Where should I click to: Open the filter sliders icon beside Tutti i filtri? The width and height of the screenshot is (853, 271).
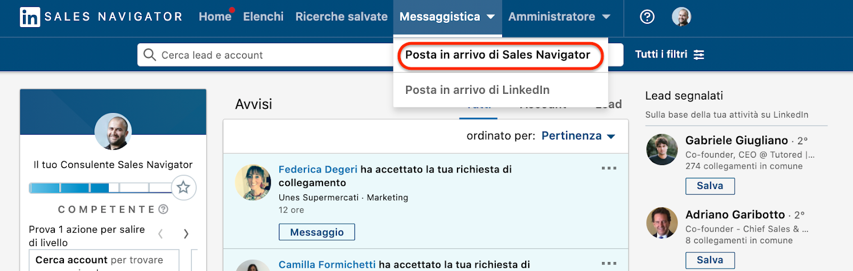[x=699, y=55]
